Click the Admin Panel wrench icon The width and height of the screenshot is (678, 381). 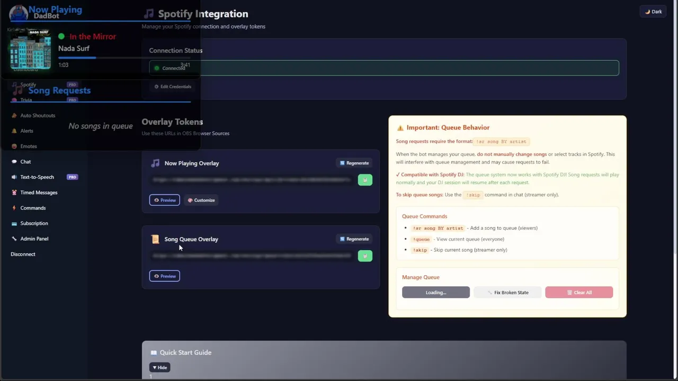(x=14, y=238)
